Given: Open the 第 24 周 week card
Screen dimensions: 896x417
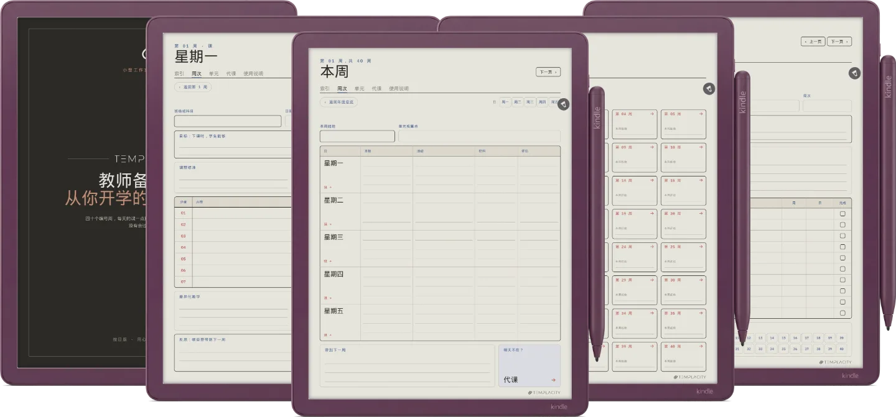Looking at the screenshot, I should pyautogui.click(x=635, y=257).
